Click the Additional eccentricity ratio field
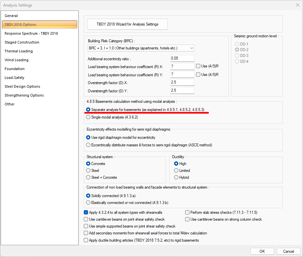 182,59
